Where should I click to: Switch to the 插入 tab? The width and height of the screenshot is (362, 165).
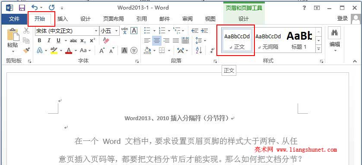[62, 19]
